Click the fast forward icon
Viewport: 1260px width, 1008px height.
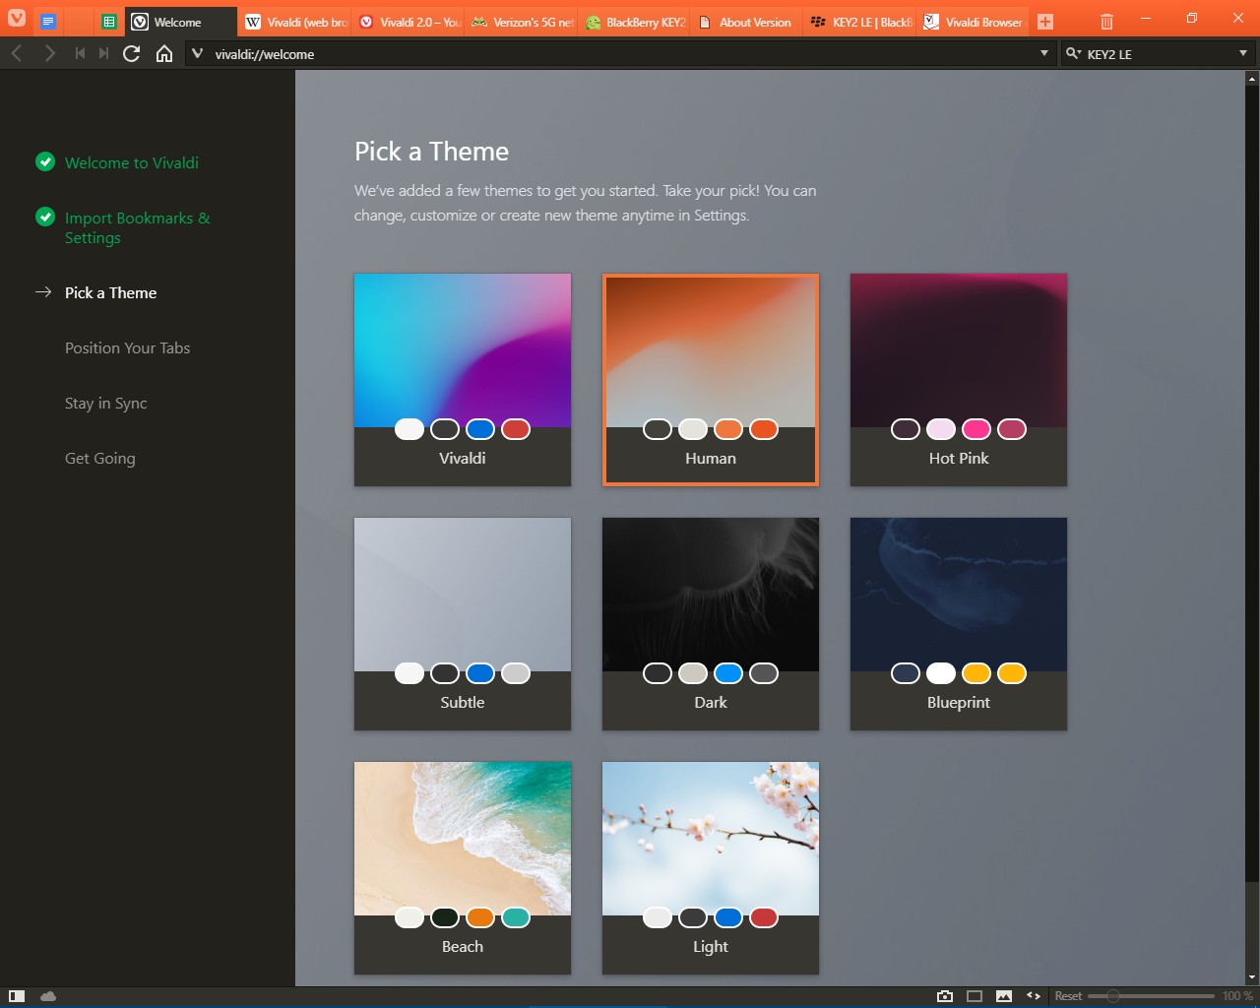[x=103, y=53]
